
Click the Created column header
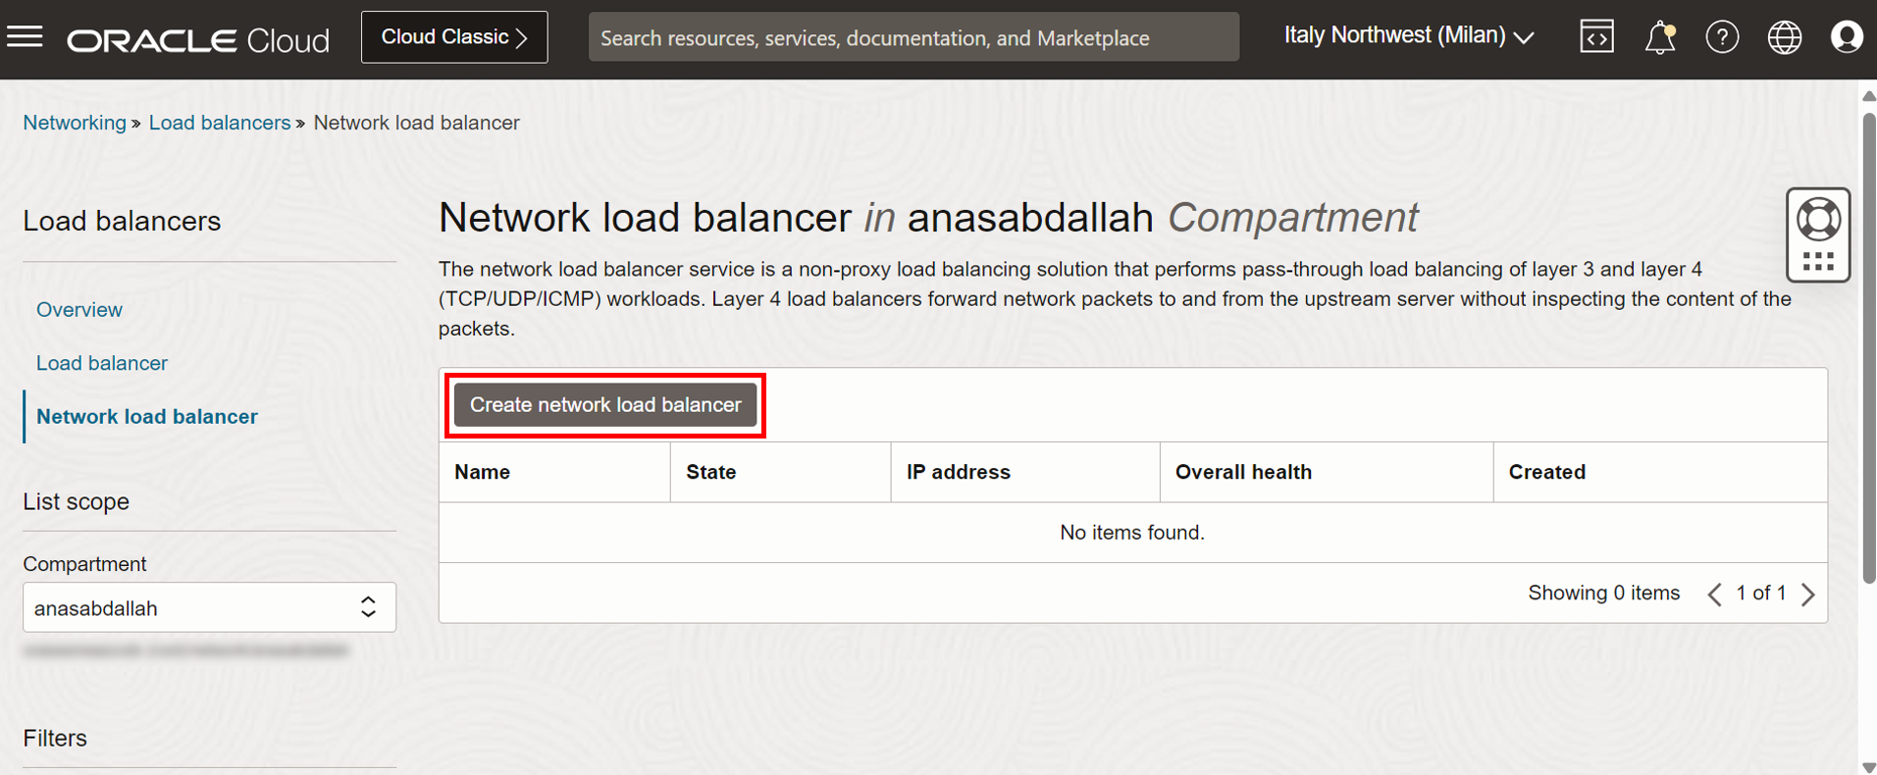(x=1660, y=472)
